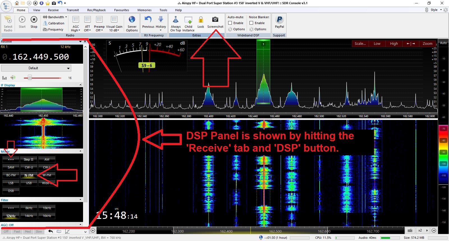This screenshot has height=241, width=449.
Task: Click the 162.449.500 frequency display
Action: pos(41,57)
